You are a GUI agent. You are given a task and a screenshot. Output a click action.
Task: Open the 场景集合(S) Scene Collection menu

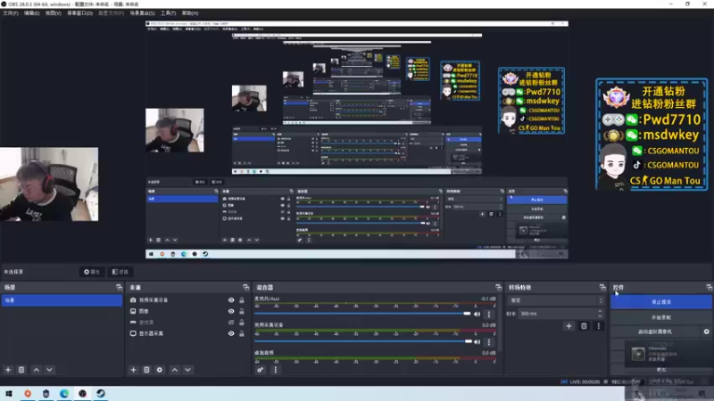tap(142, 13)
